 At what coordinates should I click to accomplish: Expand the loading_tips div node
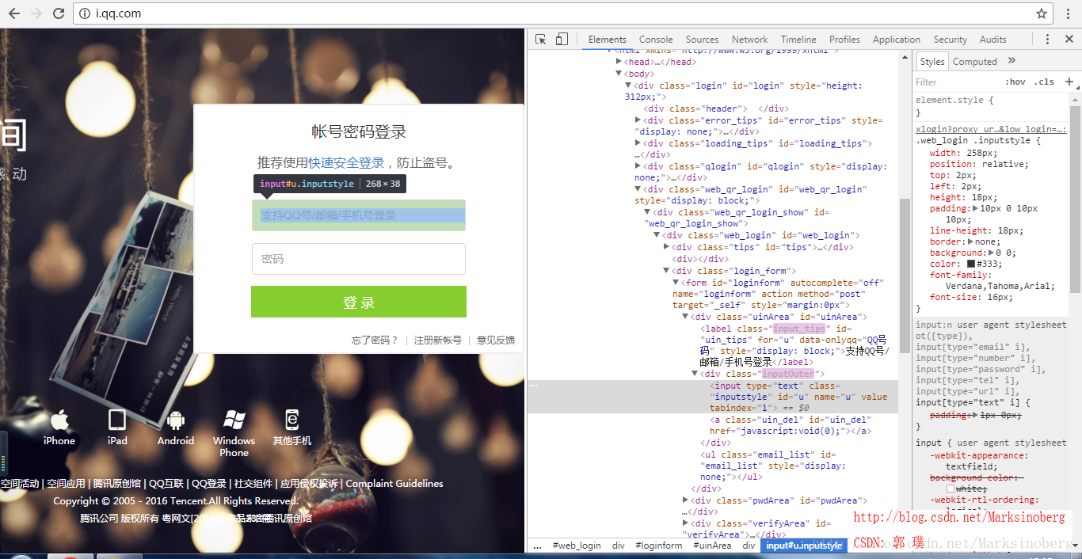[x=638, y=143]
